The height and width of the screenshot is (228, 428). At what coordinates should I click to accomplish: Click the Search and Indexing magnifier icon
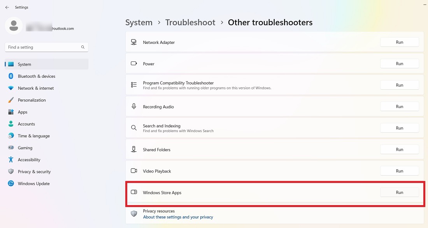134,128
